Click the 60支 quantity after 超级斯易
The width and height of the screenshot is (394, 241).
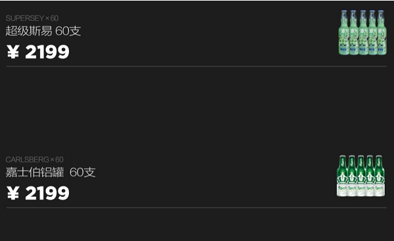(68, 31)
